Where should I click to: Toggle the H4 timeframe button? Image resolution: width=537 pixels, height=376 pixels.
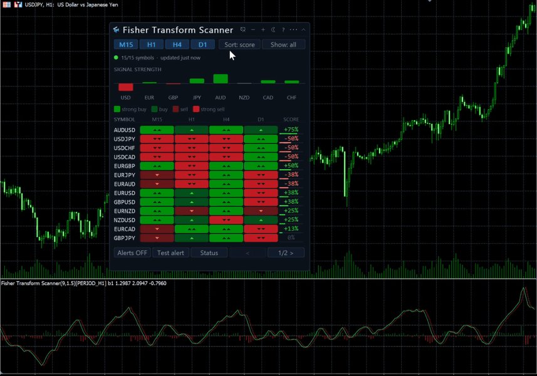click(177, 44)
